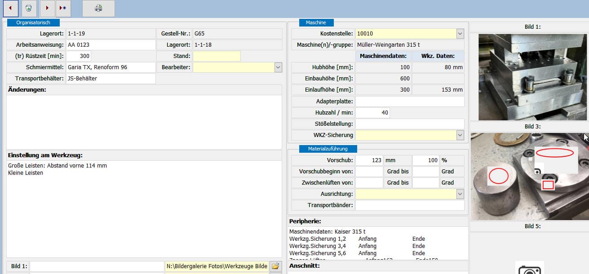Click the Arbeitsanweisung field AA 0123
The image size is (589, 274).
click(111, 45)
